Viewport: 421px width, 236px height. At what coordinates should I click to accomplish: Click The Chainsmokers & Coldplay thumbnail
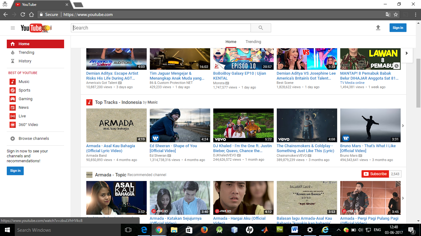[307, 125]
